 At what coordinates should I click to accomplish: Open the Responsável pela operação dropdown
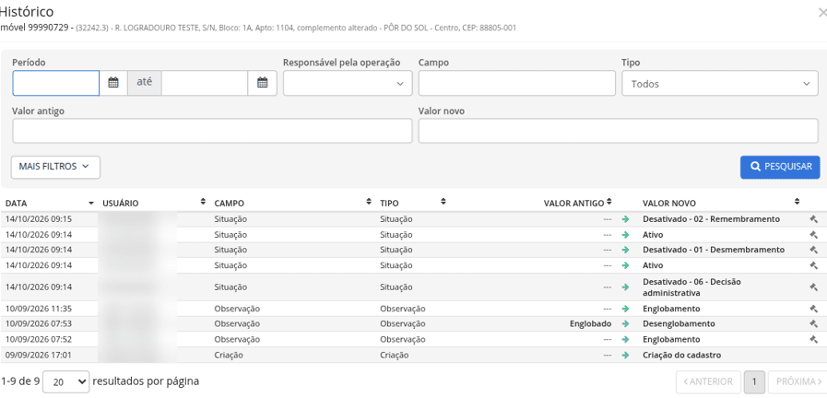tap(348, 83)
